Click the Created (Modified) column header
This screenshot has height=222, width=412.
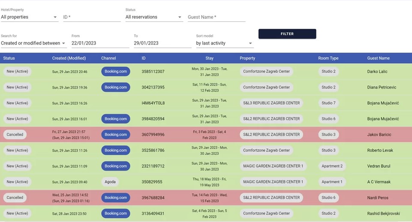[69, 58]
